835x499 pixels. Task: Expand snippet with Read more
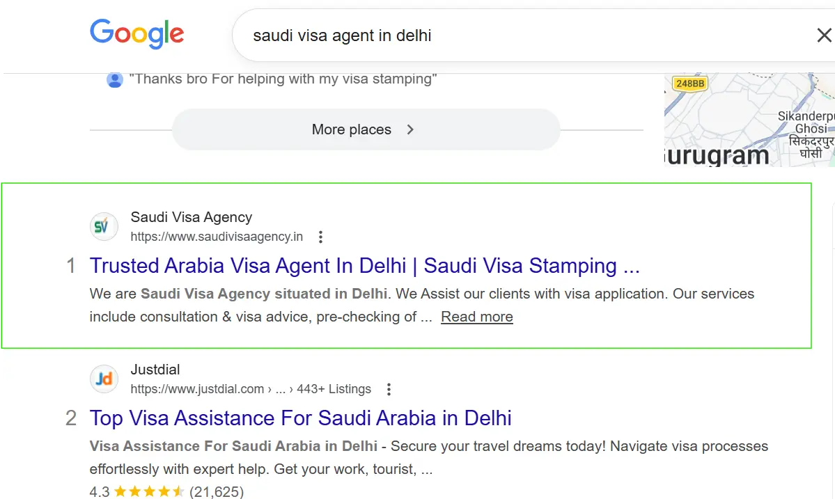tap(477, 317)
